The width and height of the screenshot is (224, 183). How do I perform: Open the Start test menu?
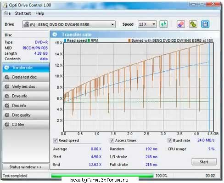23,13
